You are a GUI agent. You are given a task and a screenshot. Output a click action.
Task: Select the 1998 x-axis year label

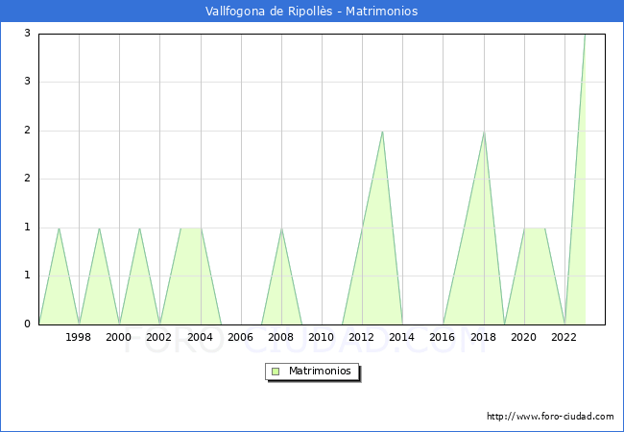(x=78, y=337)
